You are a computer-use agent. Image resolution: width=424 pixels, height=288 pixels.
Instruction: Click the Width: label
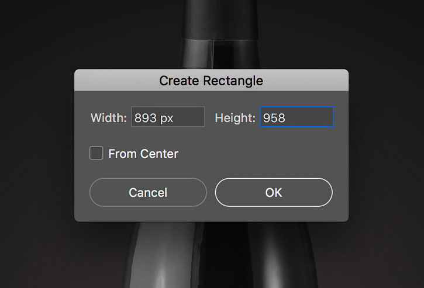click(109, 118)
